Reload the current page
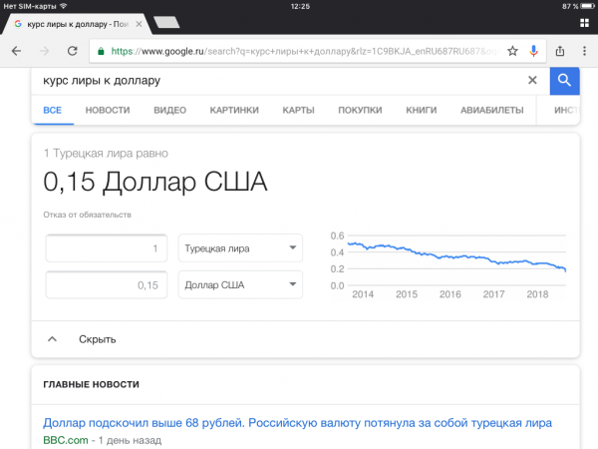Screen dimensions: 598x449 coord(72,50)
